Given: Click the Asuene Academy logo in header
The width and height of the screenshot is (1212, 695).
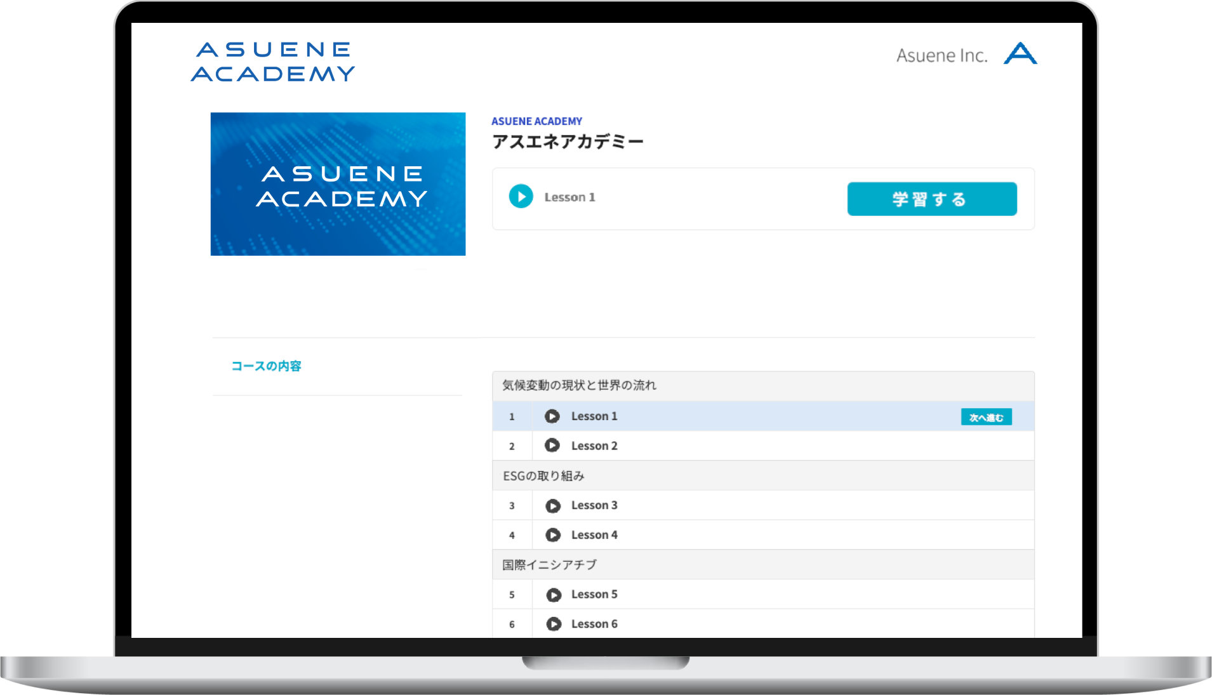Looking at the screenshot, I should point(272,62).
